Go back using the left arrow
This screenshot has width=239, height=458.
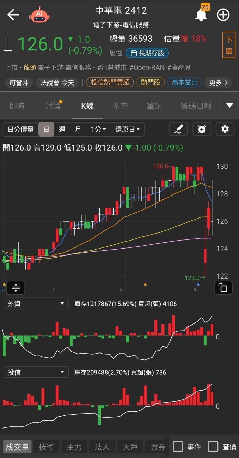point(13,15)
